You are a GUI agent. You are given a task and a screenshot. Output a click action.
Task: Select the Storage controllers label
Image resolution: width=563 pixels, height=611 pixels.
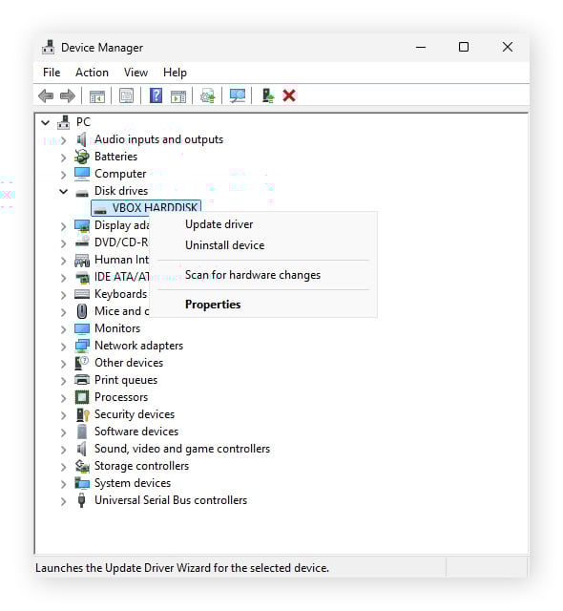(x=142, y=466)
